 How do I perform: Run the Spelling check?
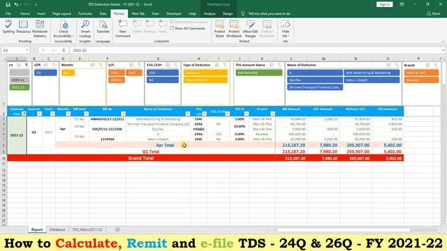[x=8, y=26]
